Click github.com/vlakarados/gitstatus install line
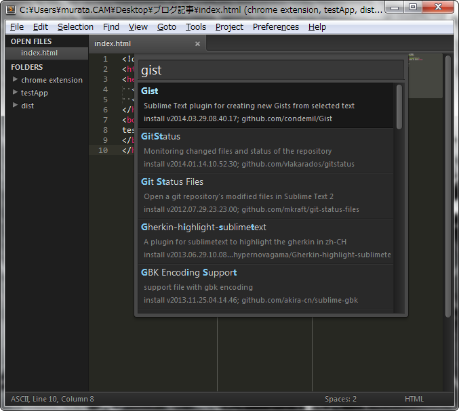Image resolution: width=459 pixels, height=411 pixels. [x=249, y=164]
